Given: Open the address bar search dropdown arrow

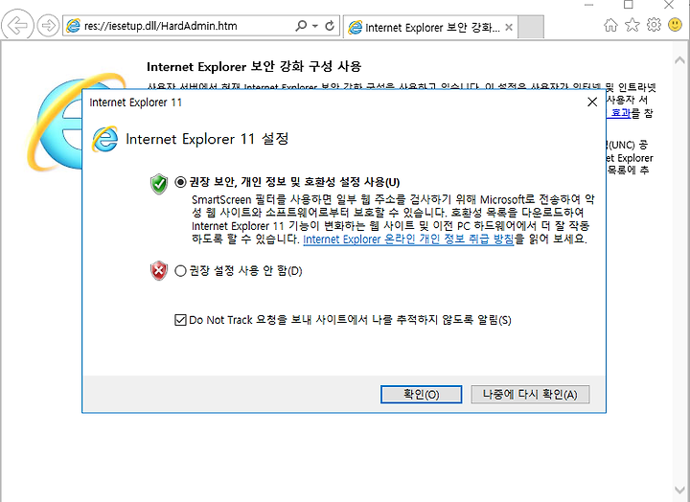Looking at the screenshot, I should 315,26.
